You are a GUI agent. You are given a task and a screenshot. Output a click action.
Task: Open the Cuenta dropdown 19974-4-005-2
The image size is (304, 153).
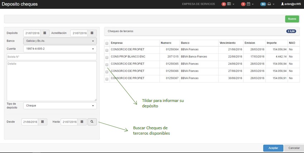(x=60, y=49)
